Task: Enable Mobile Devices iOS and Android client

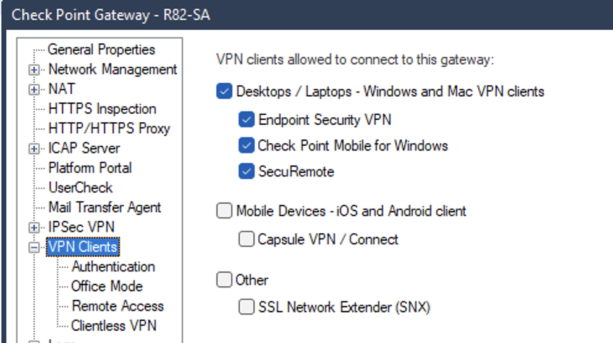Action: 224,211
